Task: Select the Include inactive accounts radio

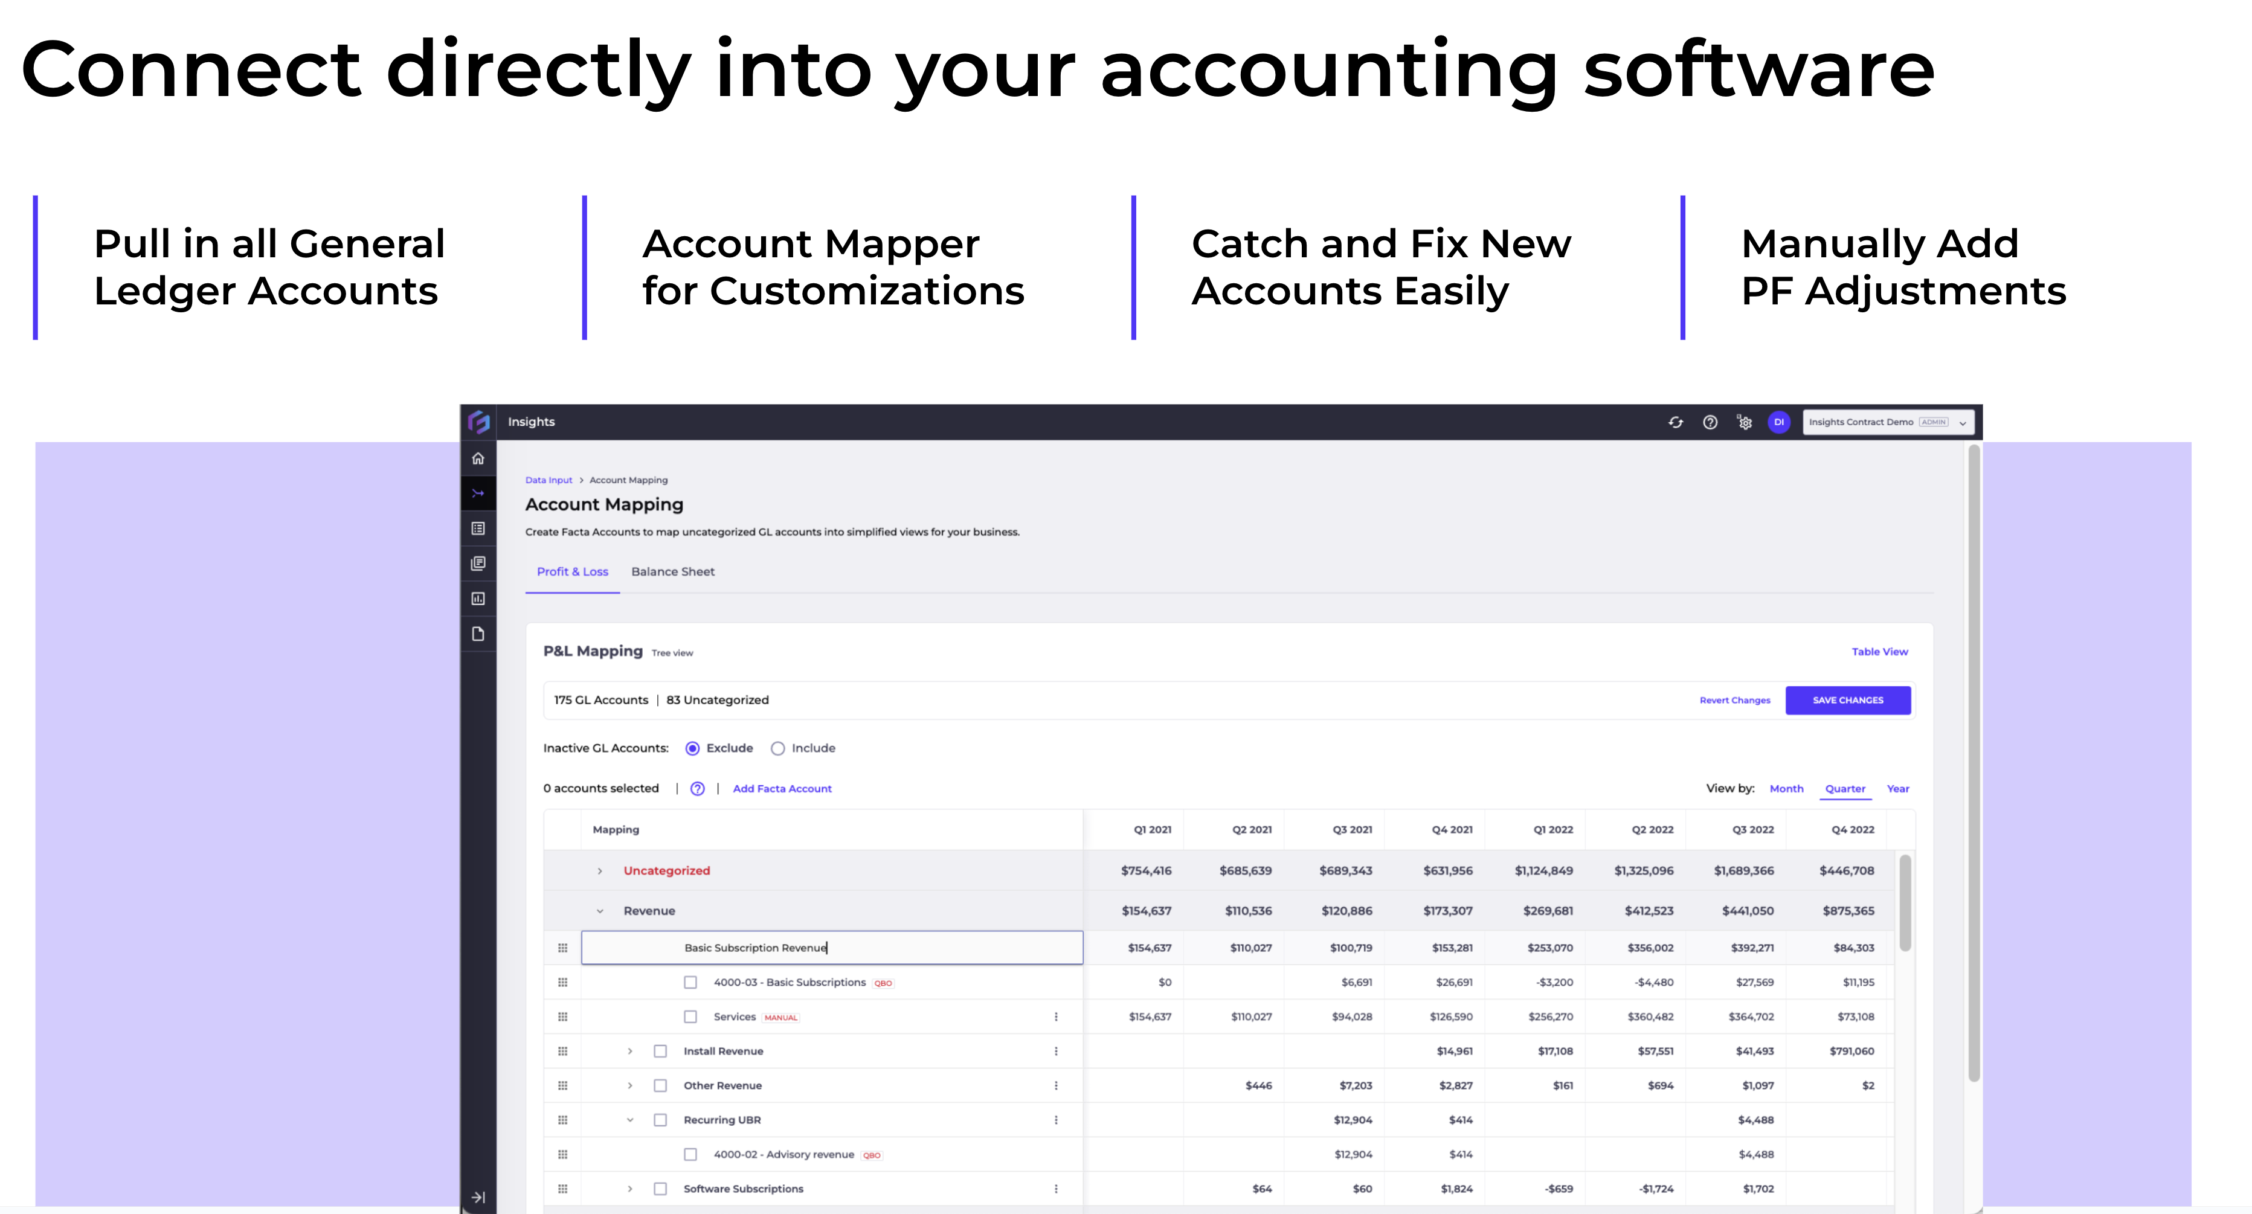Action: pyautogui.click(x=778, y=748)
